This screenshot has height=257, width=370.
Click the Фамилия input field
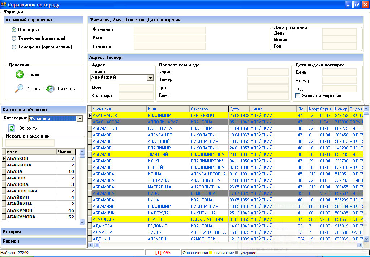point(169,30)
